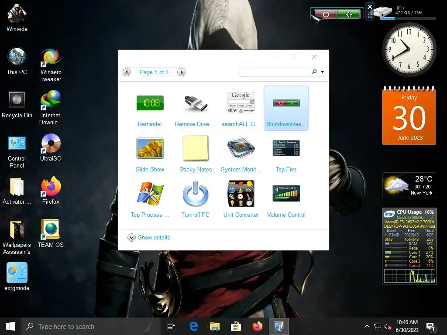Click the taskbar search box
Screen dimensions: 447x335
[91, 326]
